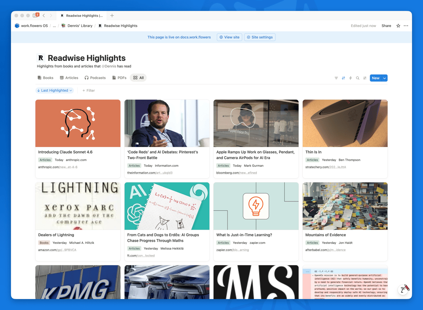The height and width of the screenshot is (310, 423).
Task: Click the theinformation.com article URL
Action: tap(150, 173)
